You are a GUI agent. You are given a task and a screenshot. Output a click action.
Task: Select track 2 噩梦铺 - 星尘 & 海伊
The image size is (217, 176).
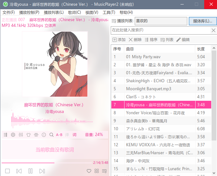click(x=161, y=65)
